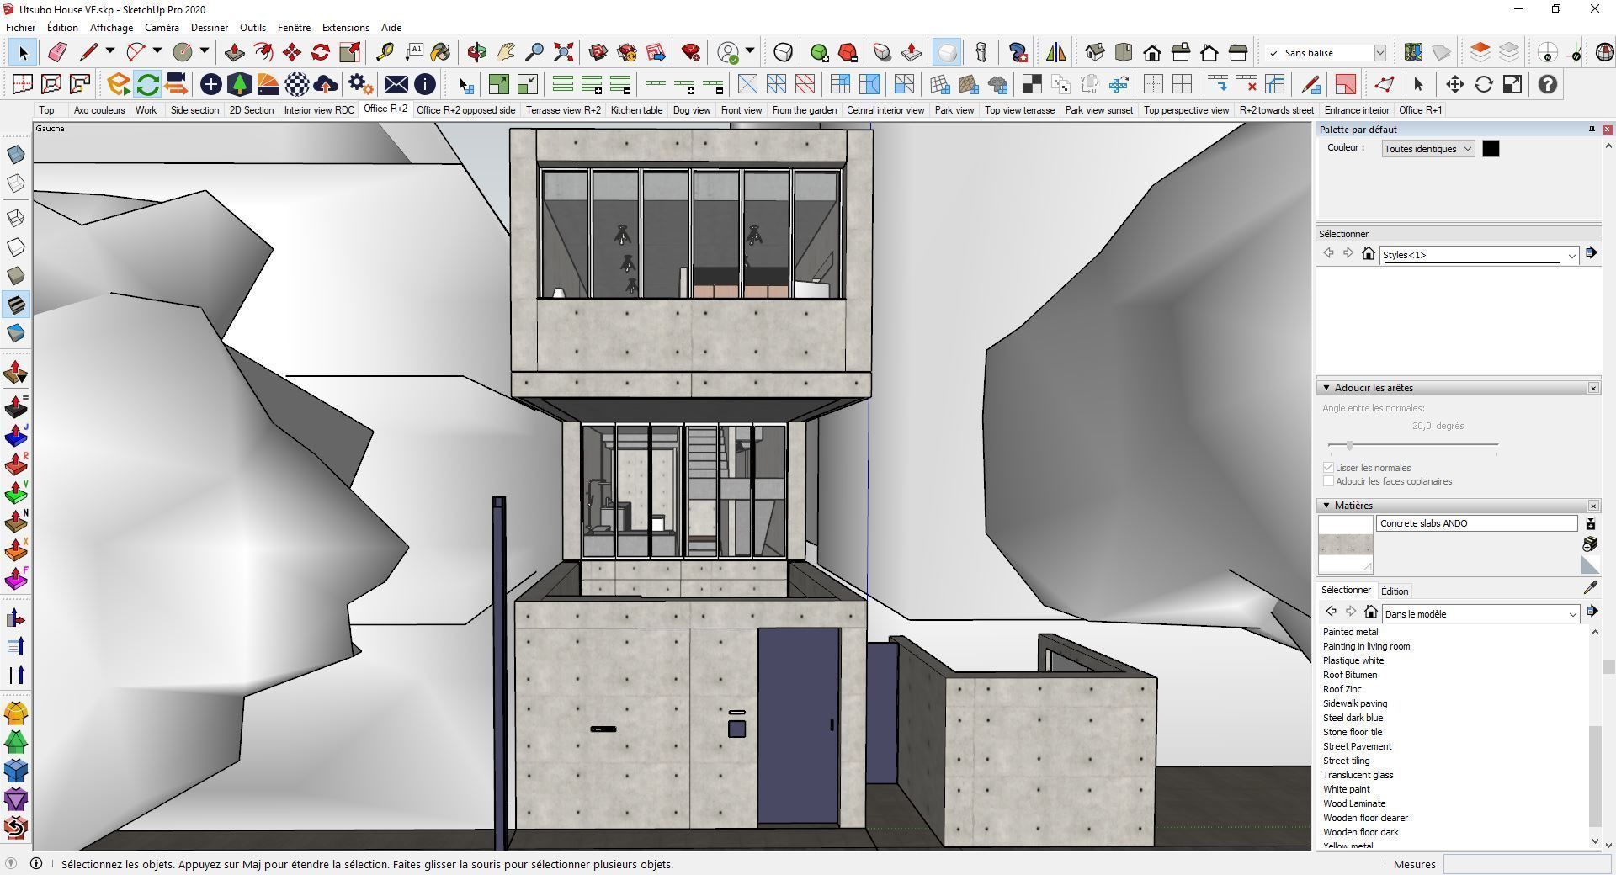1616x875 pixels.
Task: Switch to the materials 'Édition' tab
Action: [x=1395, y=591]
